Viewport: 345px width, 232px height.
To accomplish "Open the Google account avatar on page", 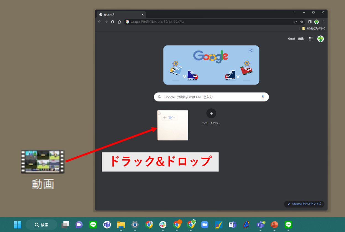I will coord(320,39).
